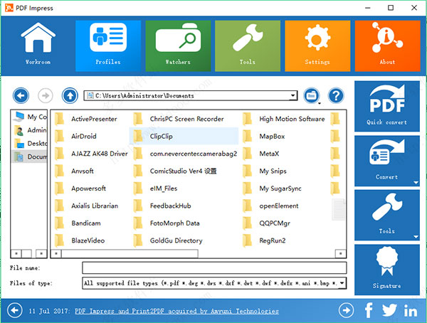Open the Amyuni Technologies acquisition news link
The height and width of the screenshot is (323, 427).
[x=176, y=311]
